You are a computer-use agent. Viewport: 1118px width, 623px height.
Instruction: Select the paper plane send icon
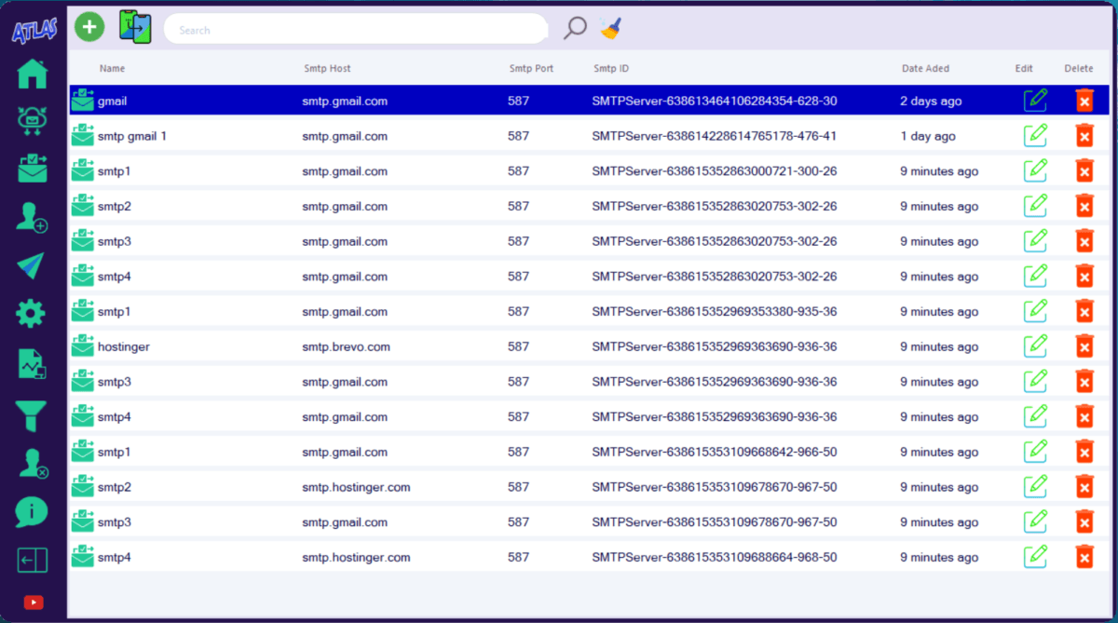[31, 266]
